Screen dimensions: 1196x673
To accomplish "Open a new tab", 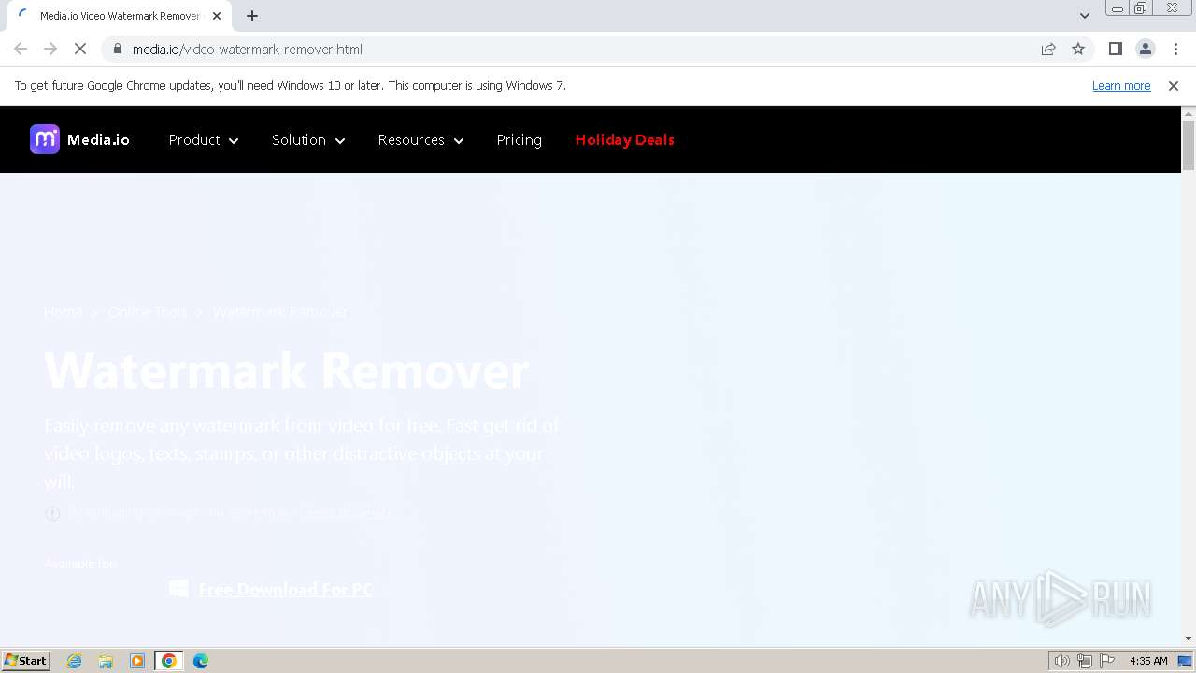I will pos(252,16).
